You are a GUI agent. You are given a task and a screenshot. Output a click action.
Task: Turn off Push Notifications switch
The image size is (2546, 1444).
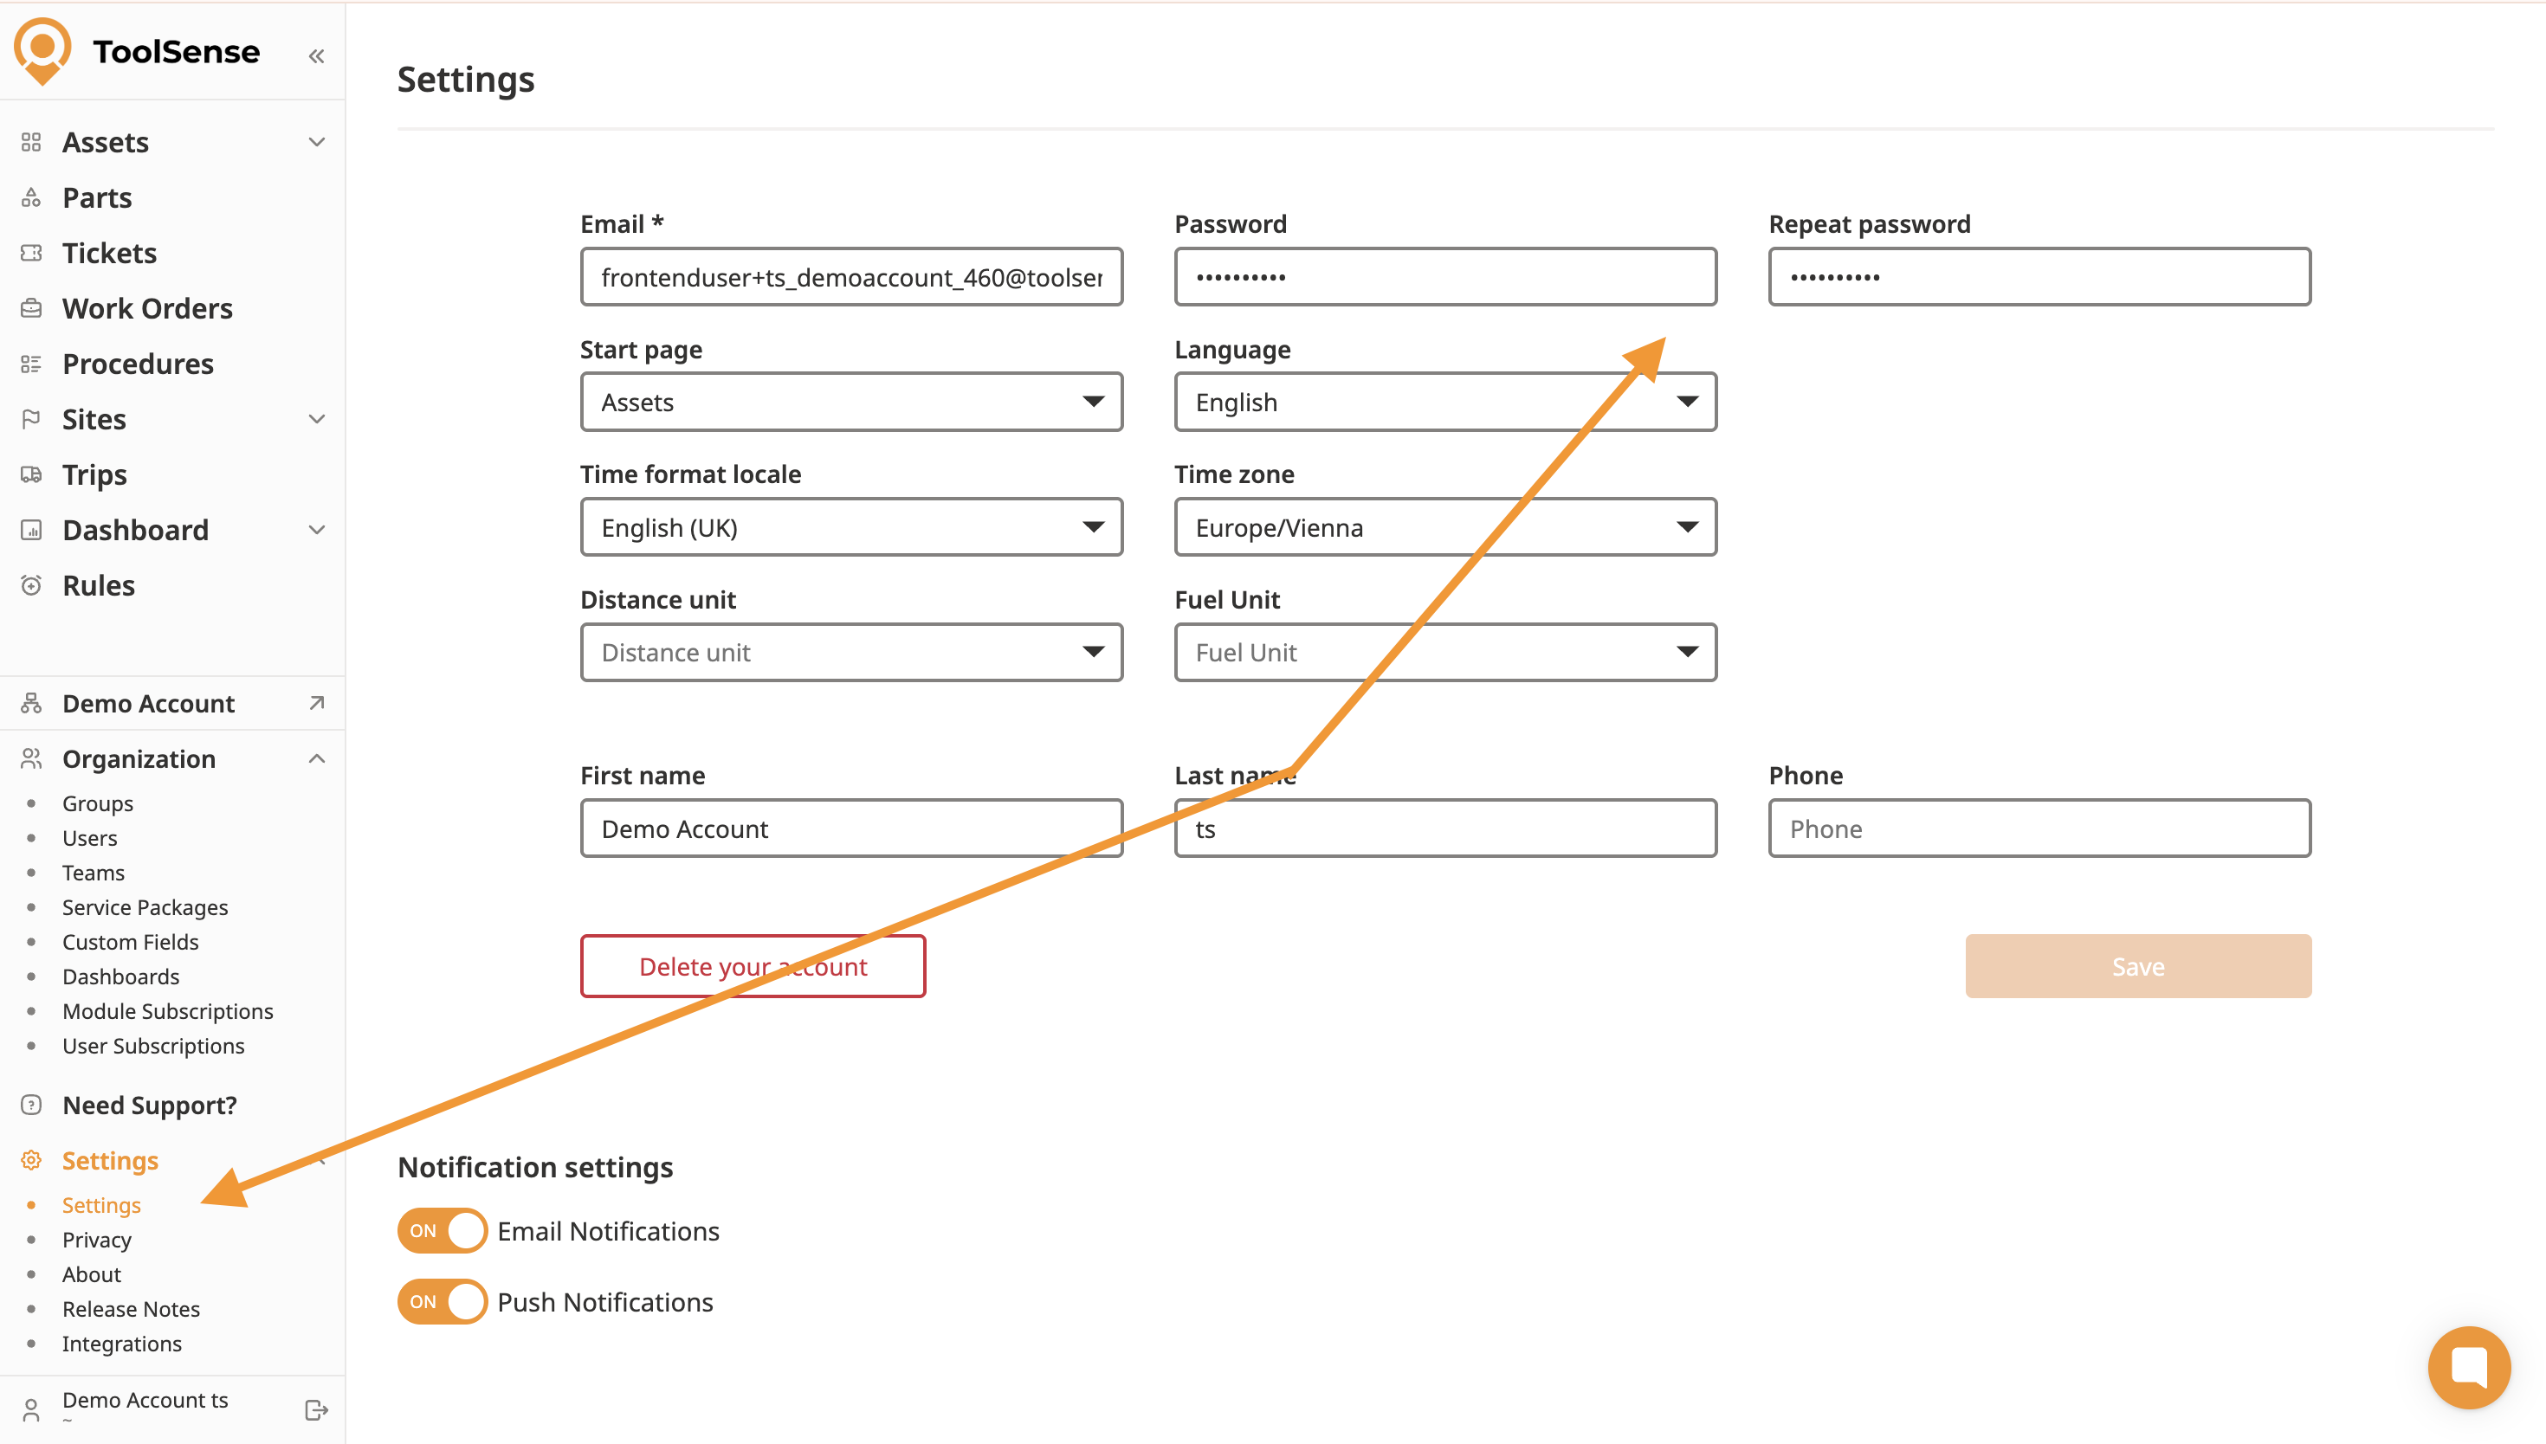tap(443, 1301)
